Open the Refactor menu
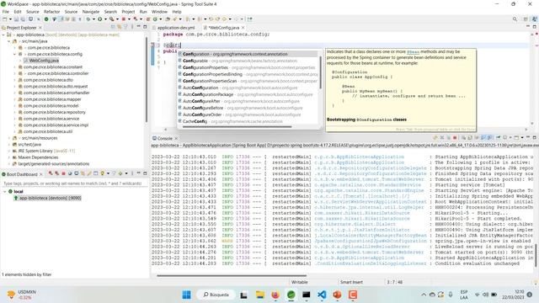 click(x=51, y=12)
